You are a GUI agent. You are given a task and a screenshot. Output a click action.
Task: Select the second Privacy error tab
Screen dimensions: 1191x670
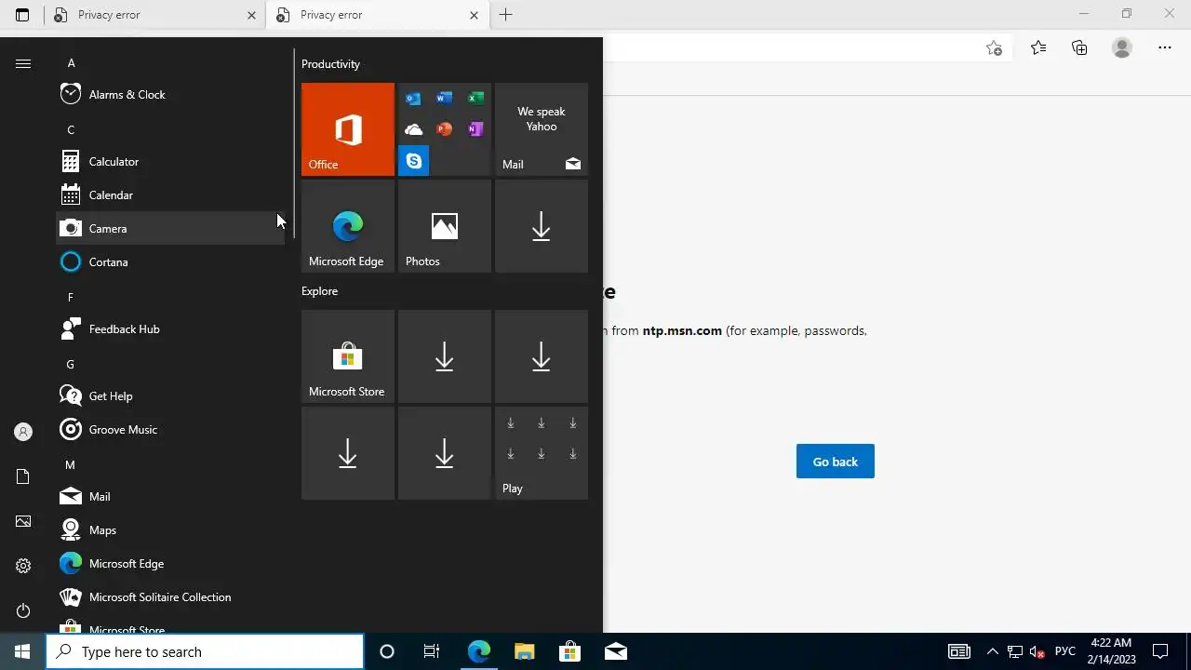click(377, 15)
